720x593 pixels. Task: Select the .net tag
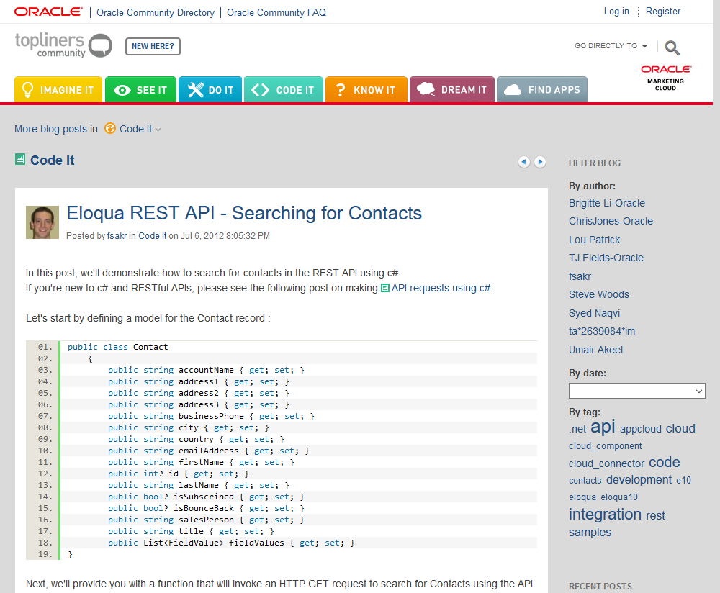(577, 429)
